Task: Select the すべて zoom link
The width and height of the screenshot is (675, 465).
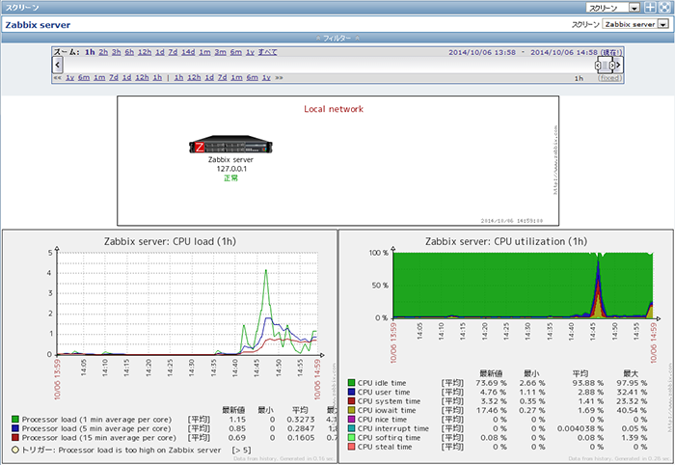Action: [270, 51]
